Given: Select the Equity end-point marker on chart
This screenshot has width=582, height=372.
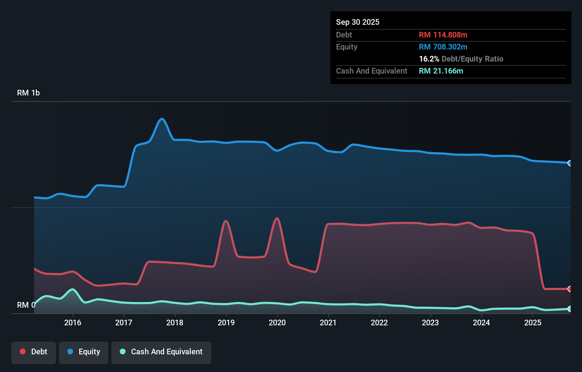Looking at the screenshot, I should tap(570, 163).
